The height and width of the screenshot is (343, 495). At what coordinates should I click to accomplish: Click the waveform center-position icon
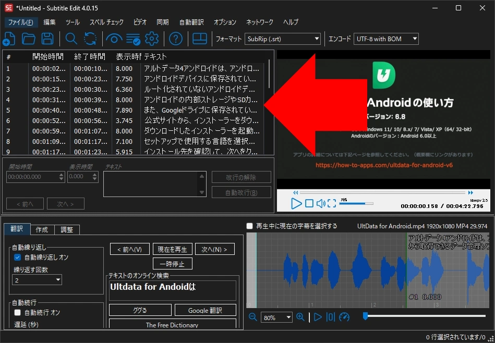click(x=331, y=317)
